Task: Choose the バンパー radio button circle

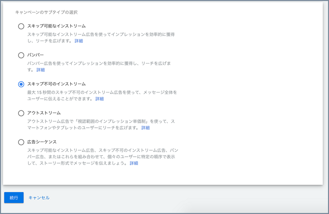Action: (x=21, y=55)
